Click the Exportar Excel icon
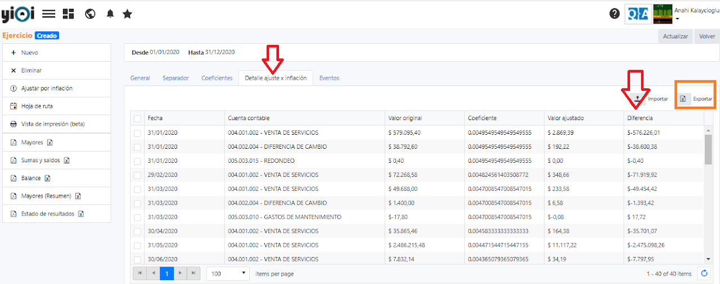 click(683, 99)
